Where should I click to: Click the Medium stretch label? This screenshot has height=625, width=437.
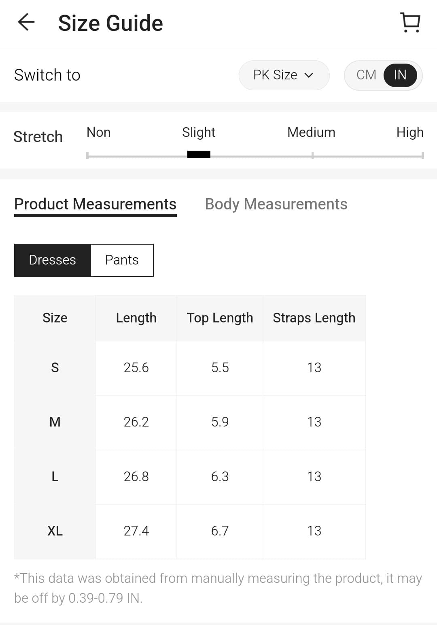click(311, 132)
